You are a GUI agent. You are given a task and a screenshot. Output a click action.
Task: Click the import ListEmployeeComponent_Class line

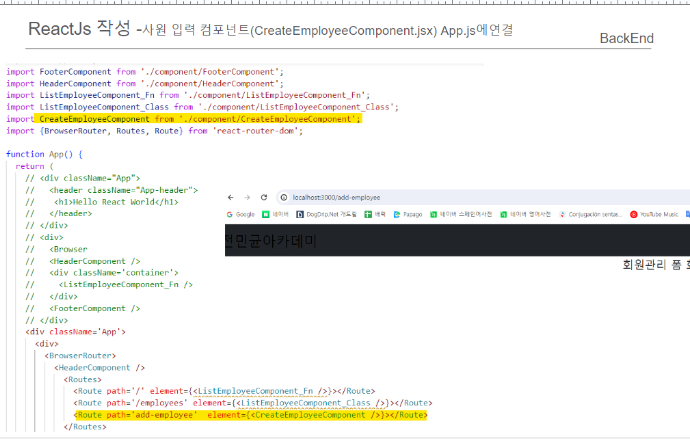click(202, 107)
